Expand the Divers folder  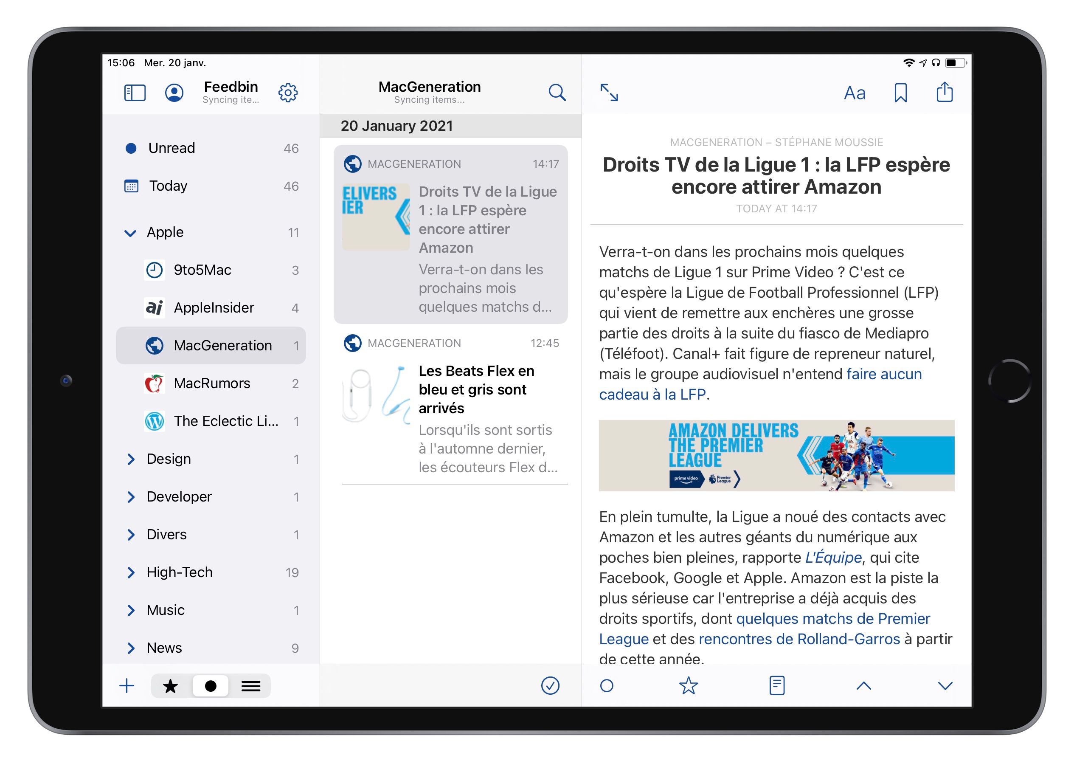[x=131, y=535]
